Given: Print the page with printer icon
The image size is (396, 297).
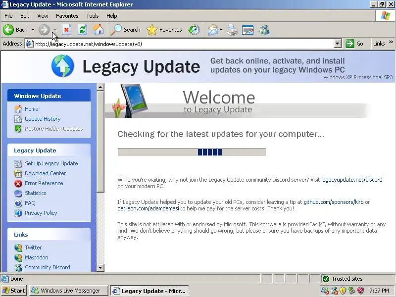Looking at the screenshot, I should click(x=232, y=30).
